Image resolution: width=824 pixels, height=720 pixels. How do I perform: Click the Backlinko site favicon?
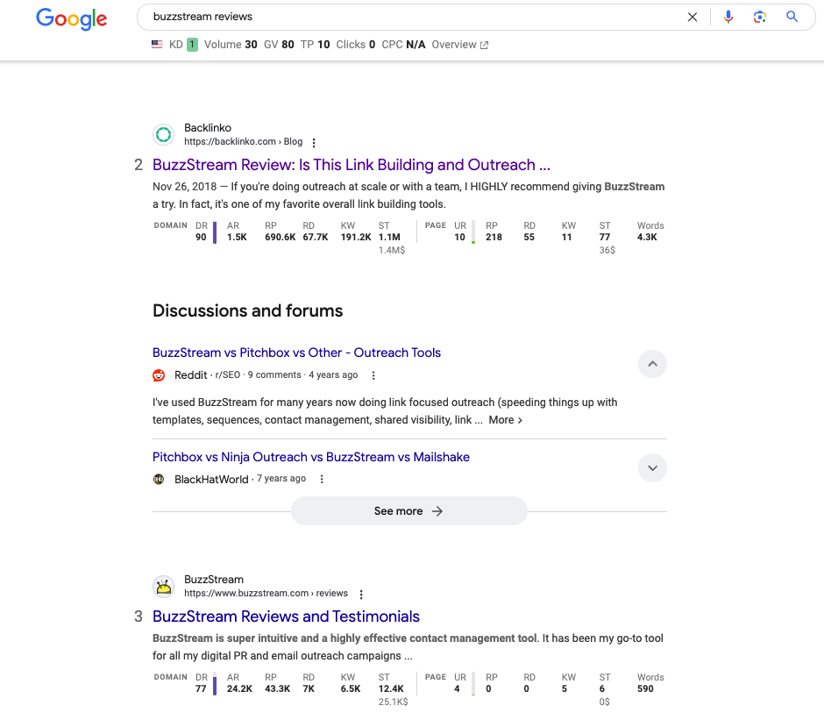click(x=163, y=134)
